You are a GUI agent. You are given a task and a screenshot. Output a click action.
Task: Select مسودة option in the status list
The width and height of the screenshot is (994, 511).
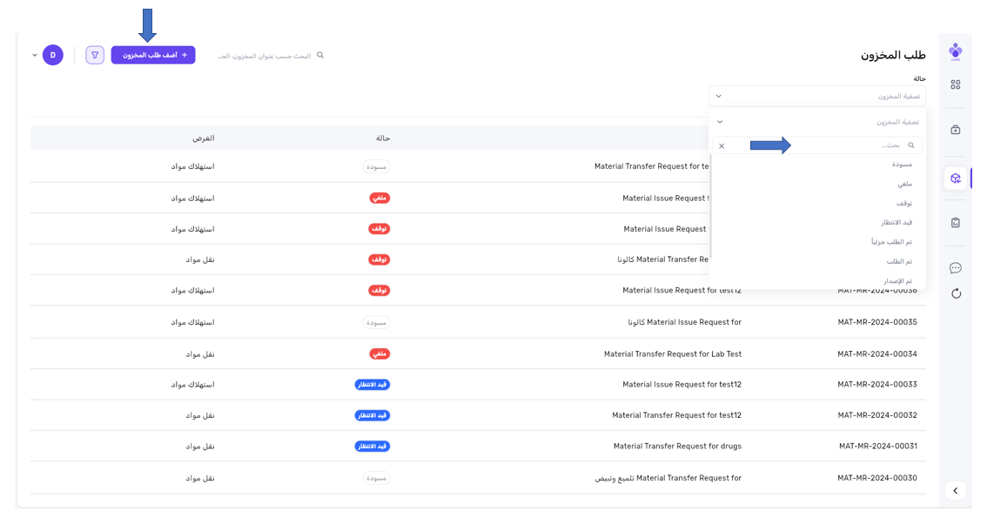[x=901, y=165]
